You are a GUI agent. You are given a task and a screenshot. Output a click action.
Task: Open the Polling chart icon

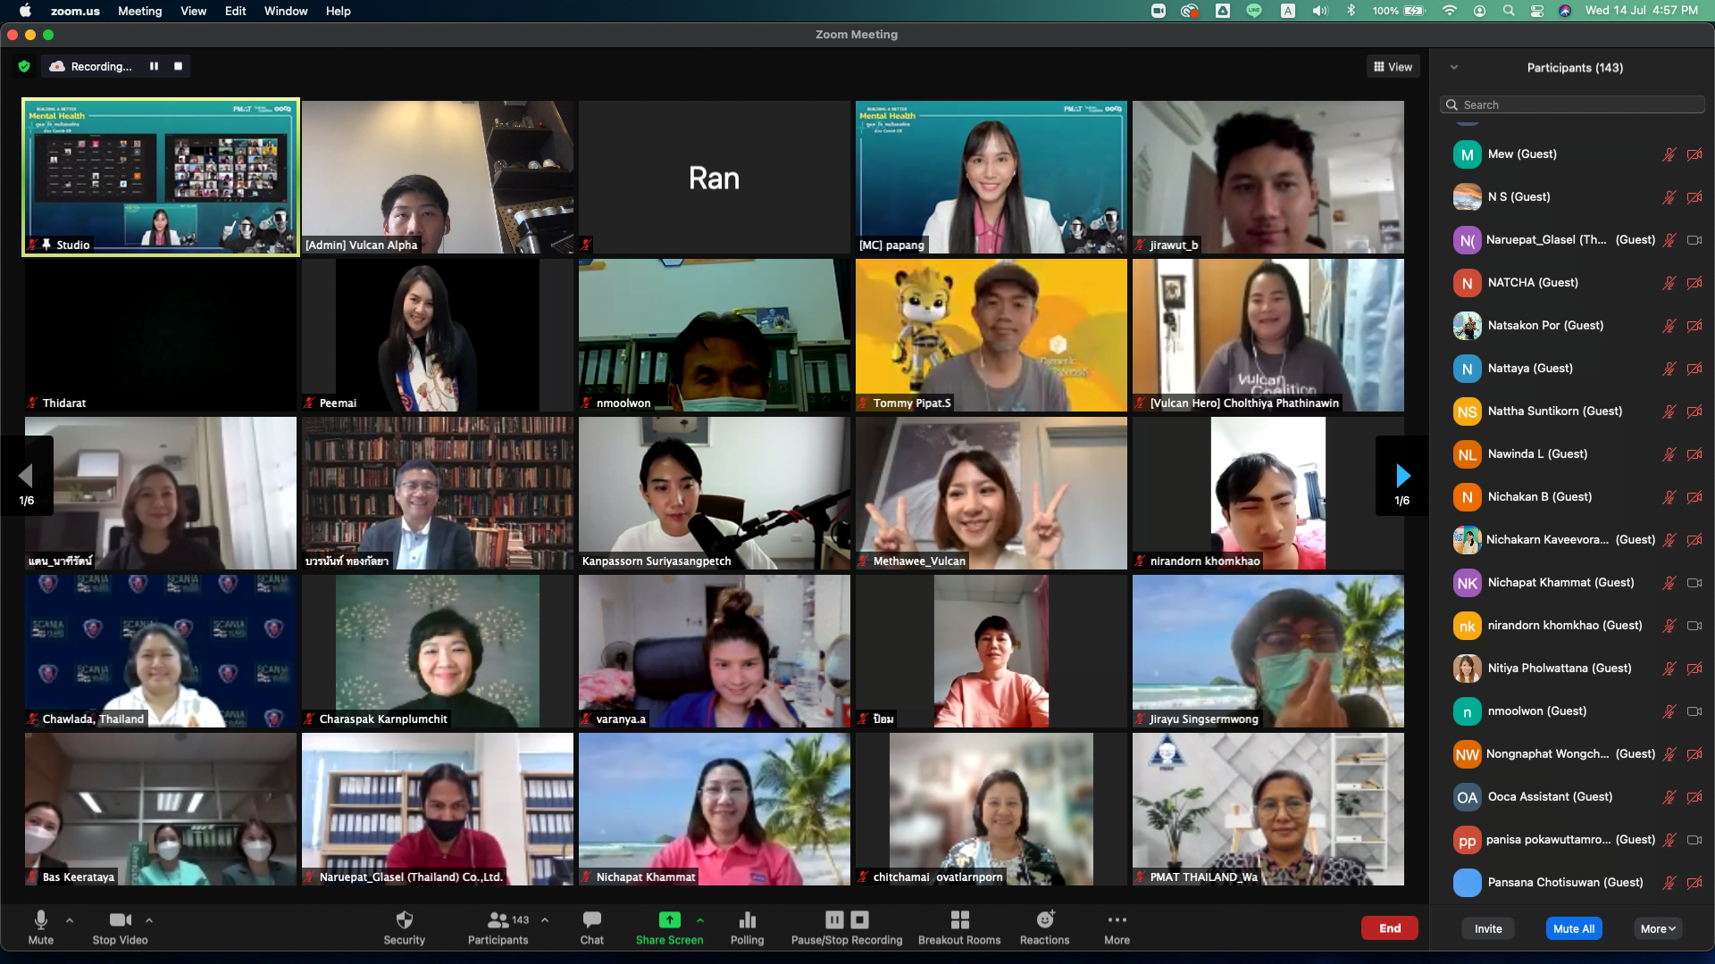[x=748, y=919]
